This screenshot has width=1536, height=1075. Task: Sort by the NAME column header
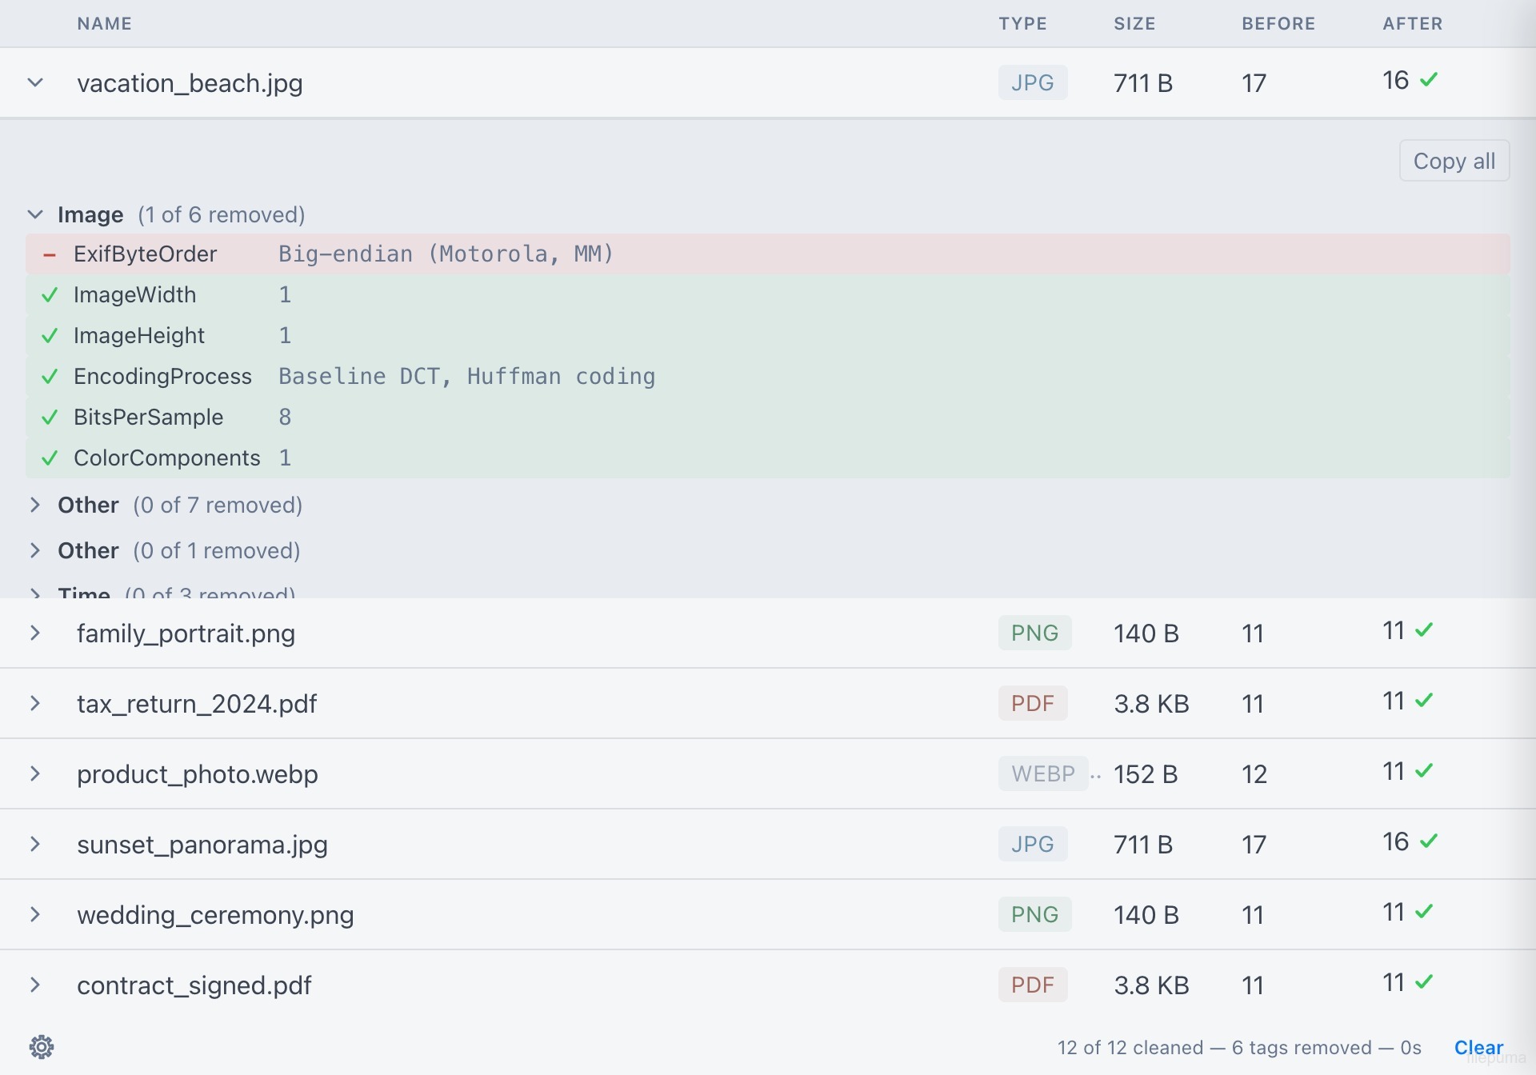pyautogui.click(x=105, y=23)
